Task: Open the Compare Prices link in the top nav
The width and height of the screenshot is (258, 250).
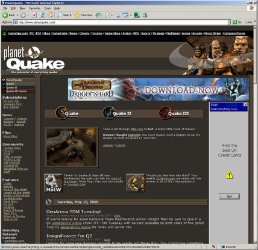Action: 234,33
